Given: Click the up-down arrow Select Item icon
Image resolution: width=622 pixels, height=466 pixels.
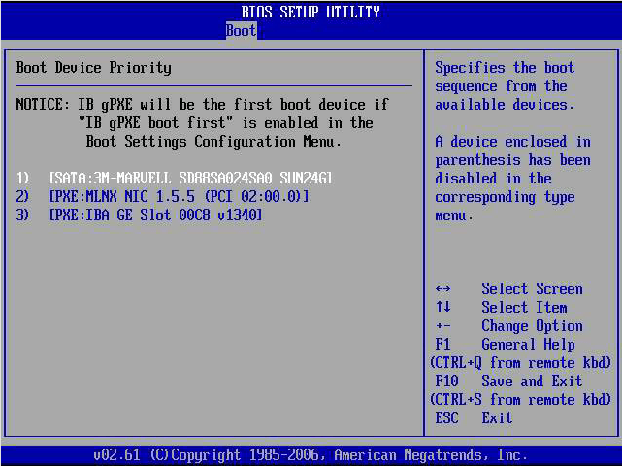Looking at the screenshot, I should tap(442, 308).
